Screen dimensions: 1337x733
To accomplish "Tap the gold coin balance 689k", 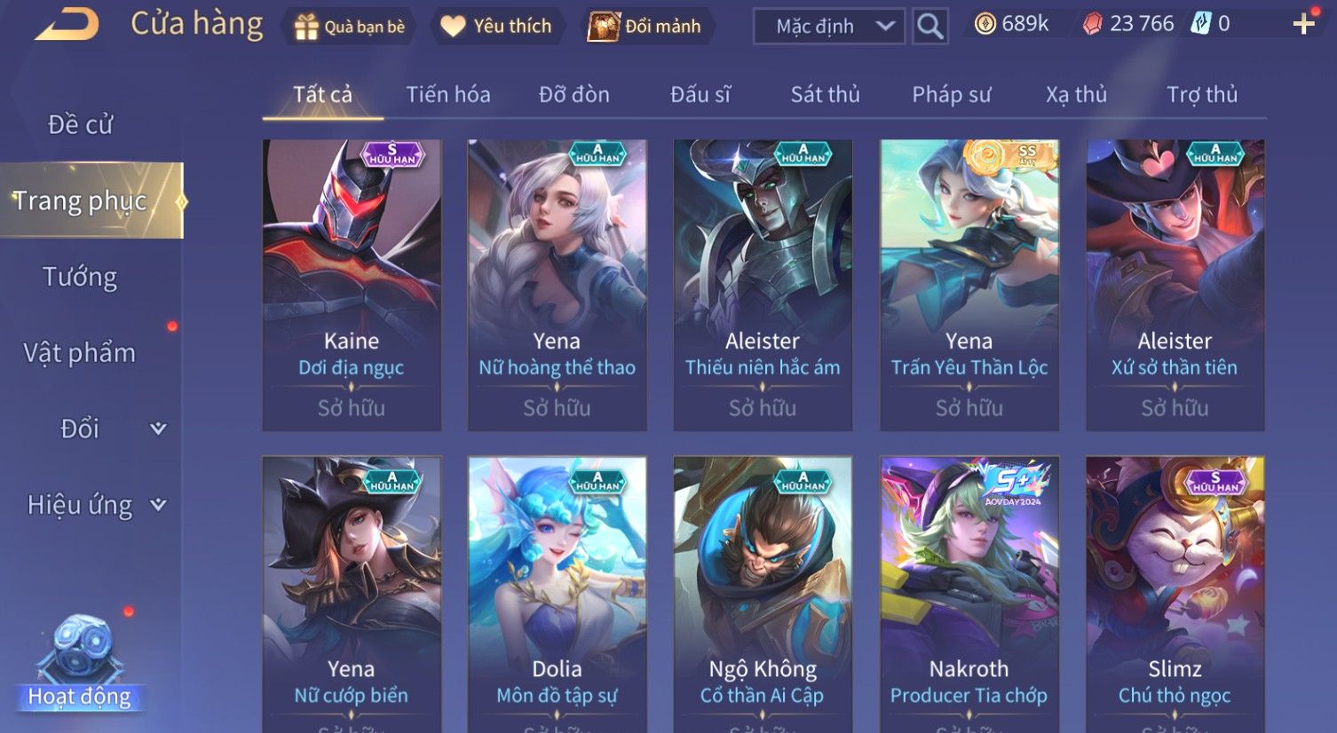I will tap(1011, 24).
